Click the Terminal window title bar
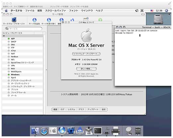 [x=143, y=27]
